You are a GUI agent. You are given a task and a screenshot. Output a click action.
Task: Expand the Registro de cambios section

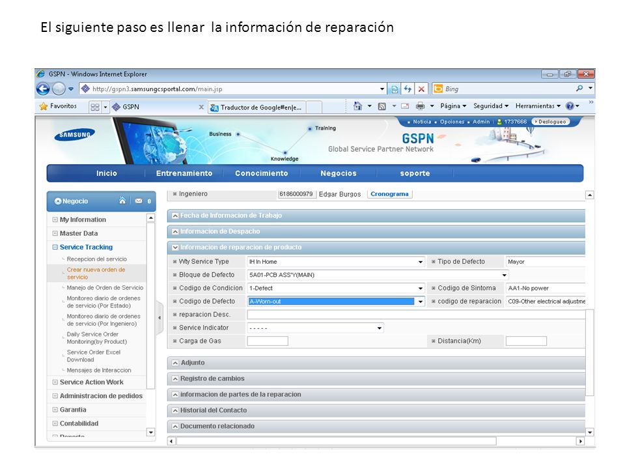tap(175, 379)
